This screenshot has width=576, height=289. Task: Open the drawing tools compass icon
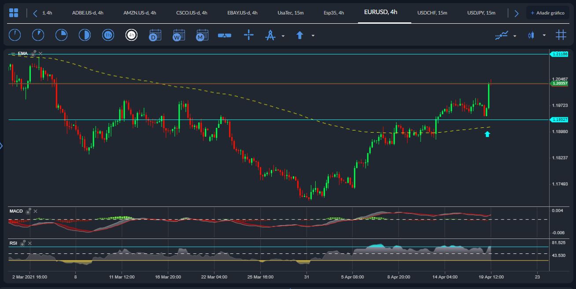[x=271, y=35]
